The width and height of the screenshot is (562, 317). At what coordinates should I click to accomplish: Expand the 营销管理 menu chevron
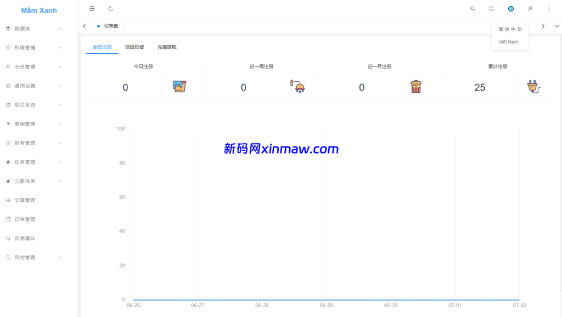(x=59, y=124)
